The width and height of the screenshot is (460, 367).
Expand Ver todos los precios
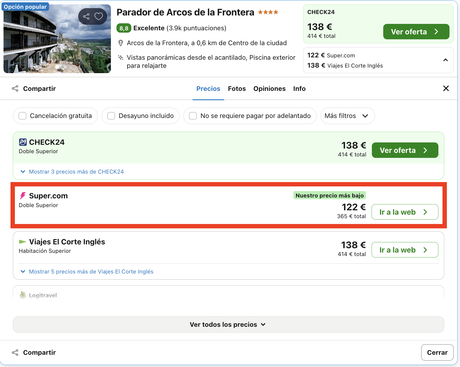pos(229,324)
